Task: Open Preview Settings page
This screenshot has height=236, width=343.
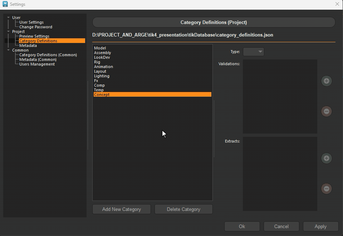Action: 34,36
